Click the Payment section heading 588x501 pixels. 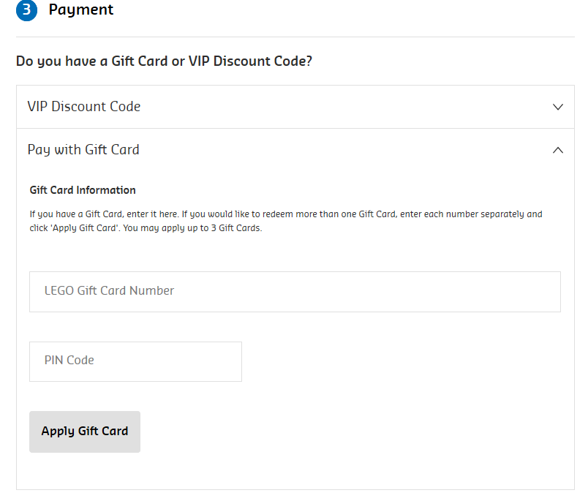tap(81, 10)
